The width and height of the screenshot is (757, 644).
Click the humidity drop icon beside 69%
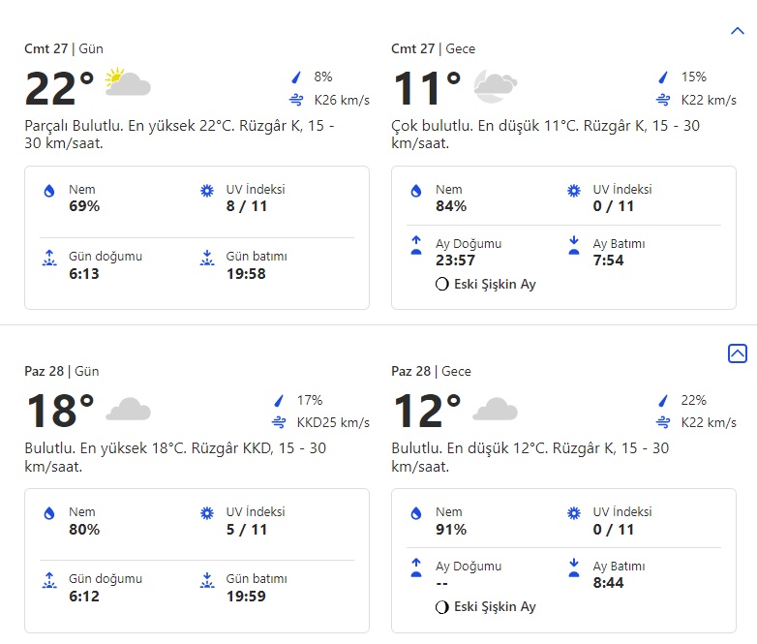[x=49, y=192]
